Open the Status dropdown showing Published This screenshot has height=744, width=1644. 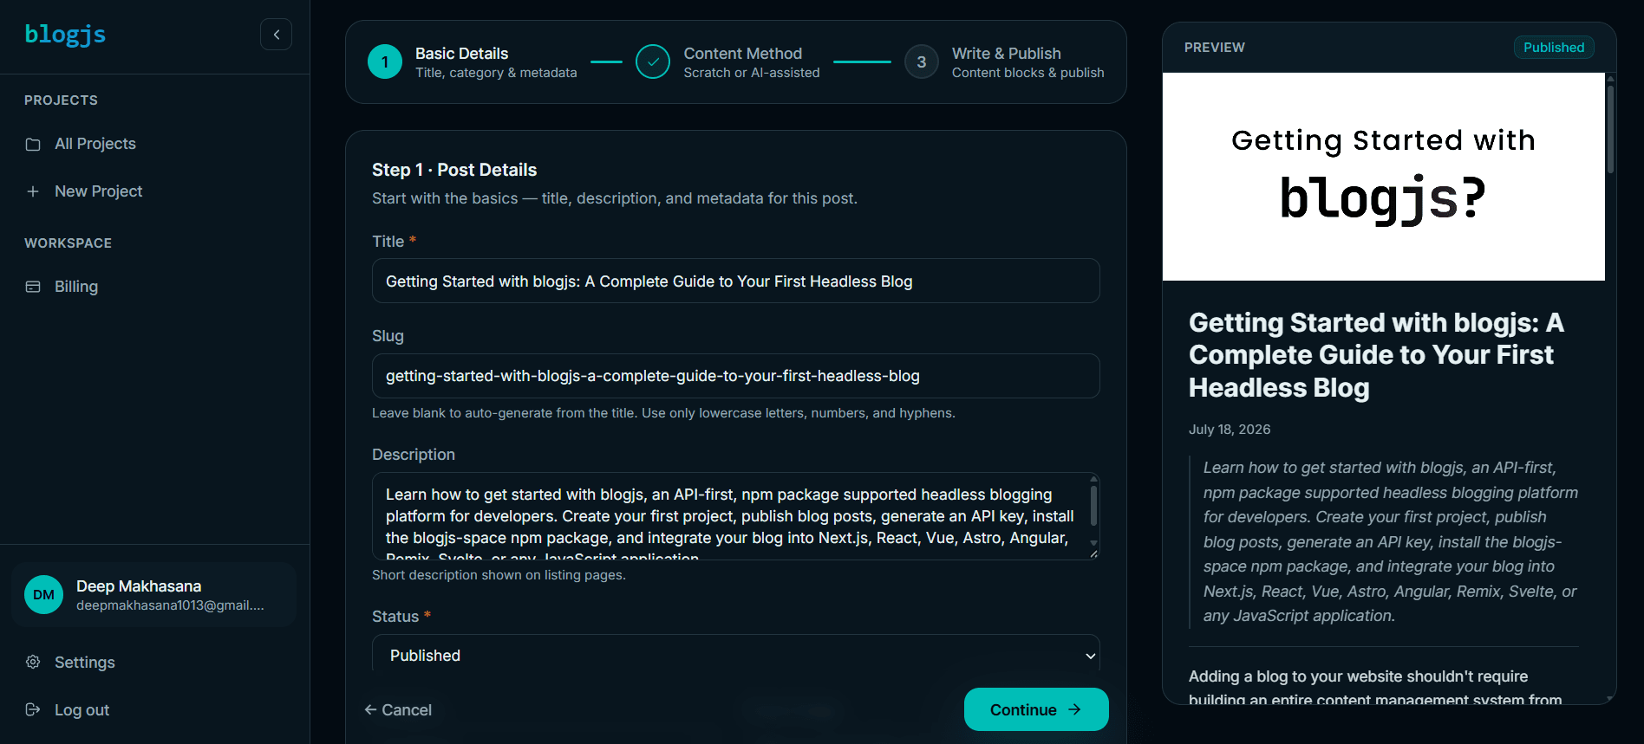point(736,656)
